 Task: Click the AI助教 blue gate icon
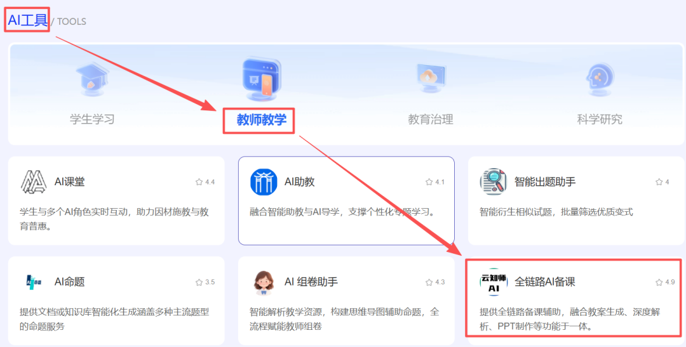click(x=264, y=182)
